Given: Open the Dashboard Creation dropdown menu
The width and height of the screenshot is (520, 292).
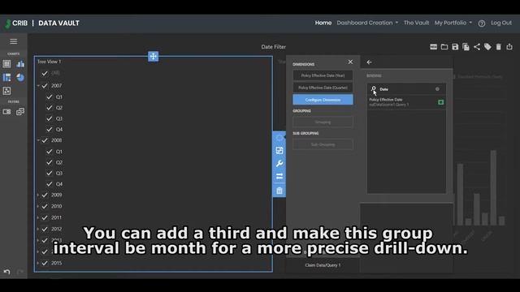Looking at the screenshot, I should coord(367,23).
